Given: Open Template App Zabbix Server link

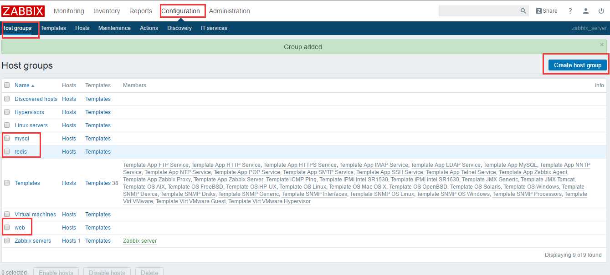Looking at the screenshot, I should [x=228, y=179].
